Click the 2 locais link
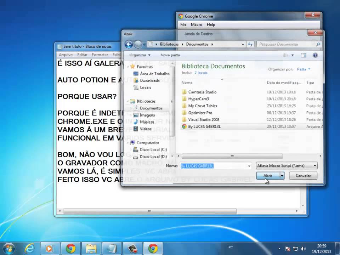Image resolution: width=340 pixels, height=255 pixels. tap(201, 73)
